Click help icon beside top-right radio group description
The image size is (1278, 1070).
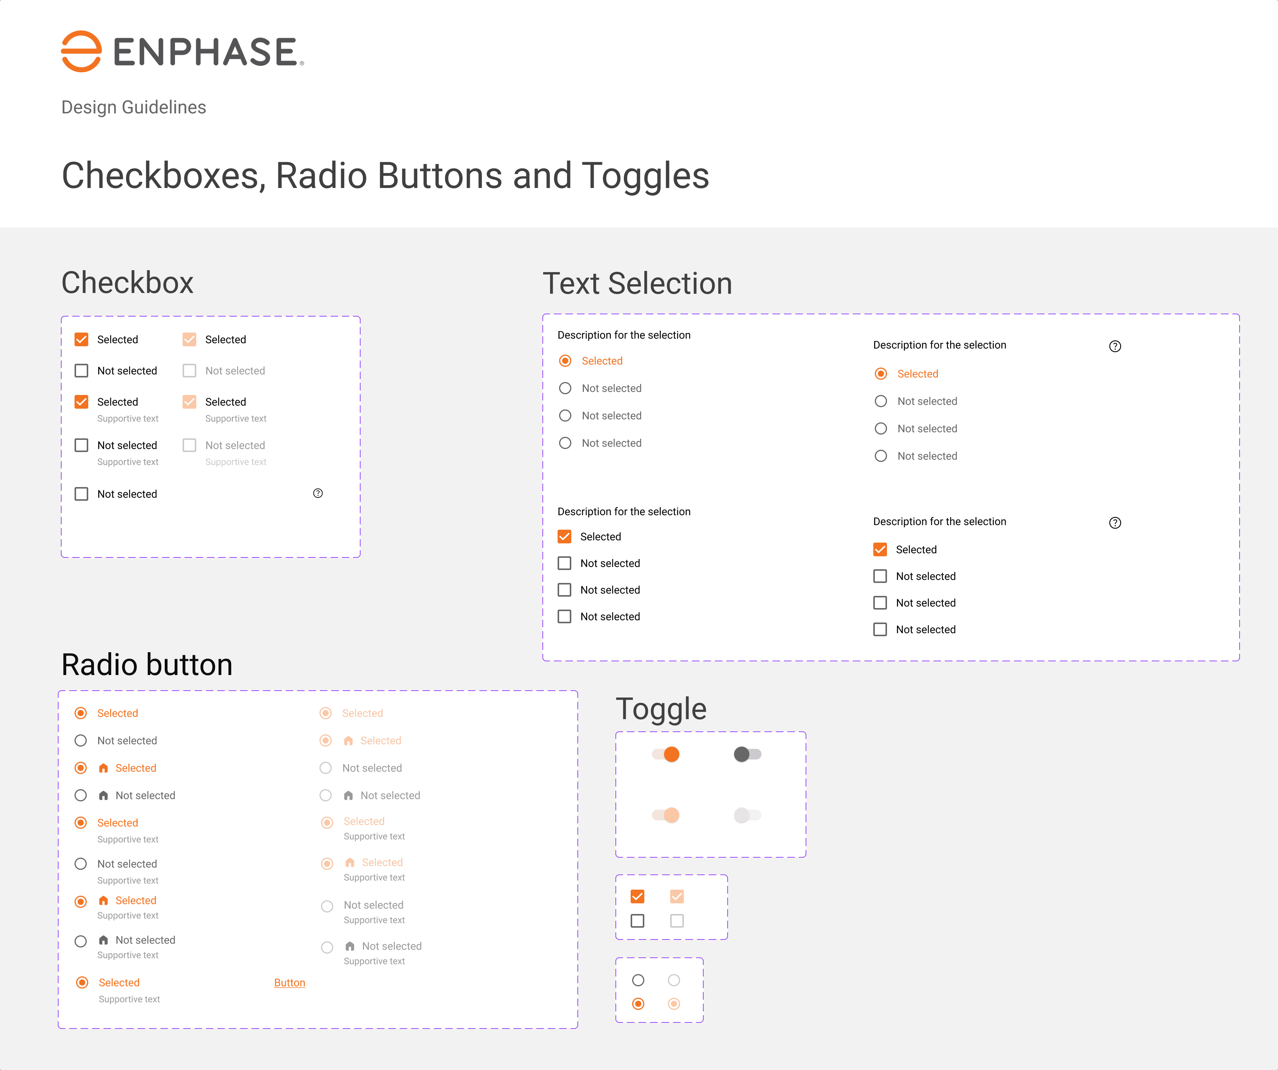point(1114,346)
